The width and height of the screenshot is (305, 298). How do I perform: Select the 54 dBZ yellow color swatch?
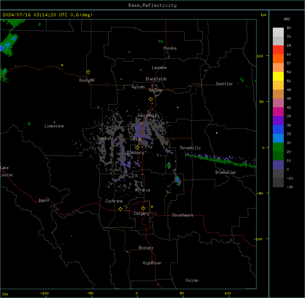278,76
